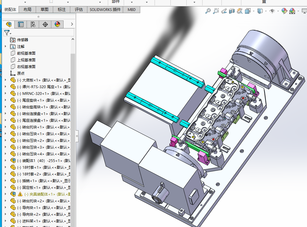Expand the 注解 annotations folder
Screen dimensions: 307x227
[5, 46]
